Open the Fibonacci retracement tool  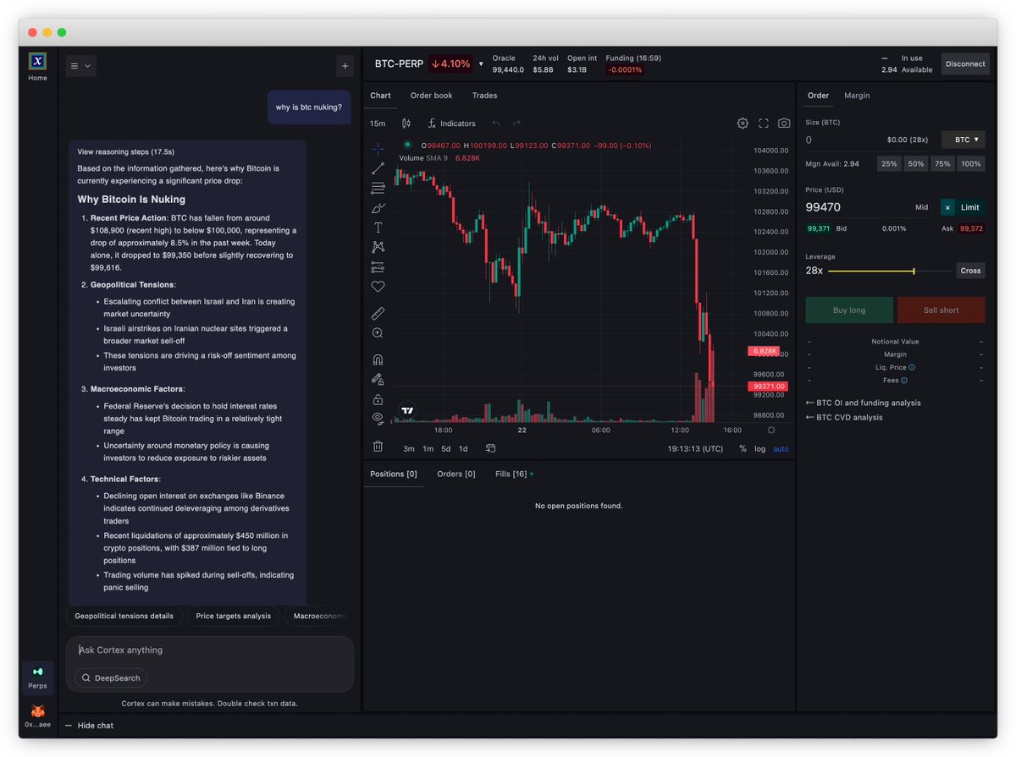click(378, 188)
